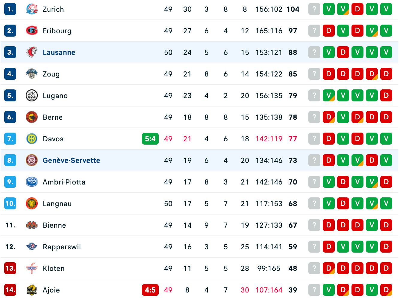Click the Lugano team logo
The width and height of the screenshot is (400, 300).
[x=31, y=96]
